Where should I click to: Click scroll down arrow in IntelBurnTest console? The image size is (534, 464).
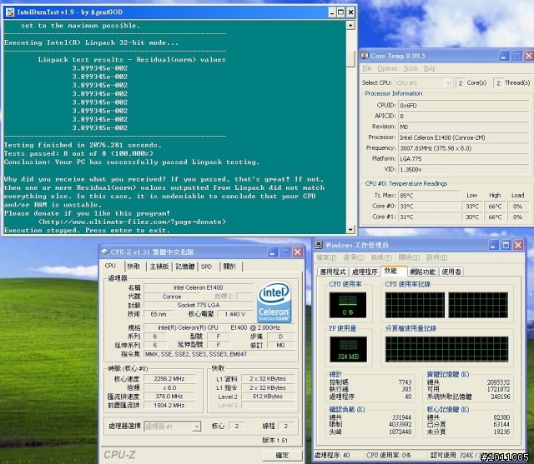350,230
